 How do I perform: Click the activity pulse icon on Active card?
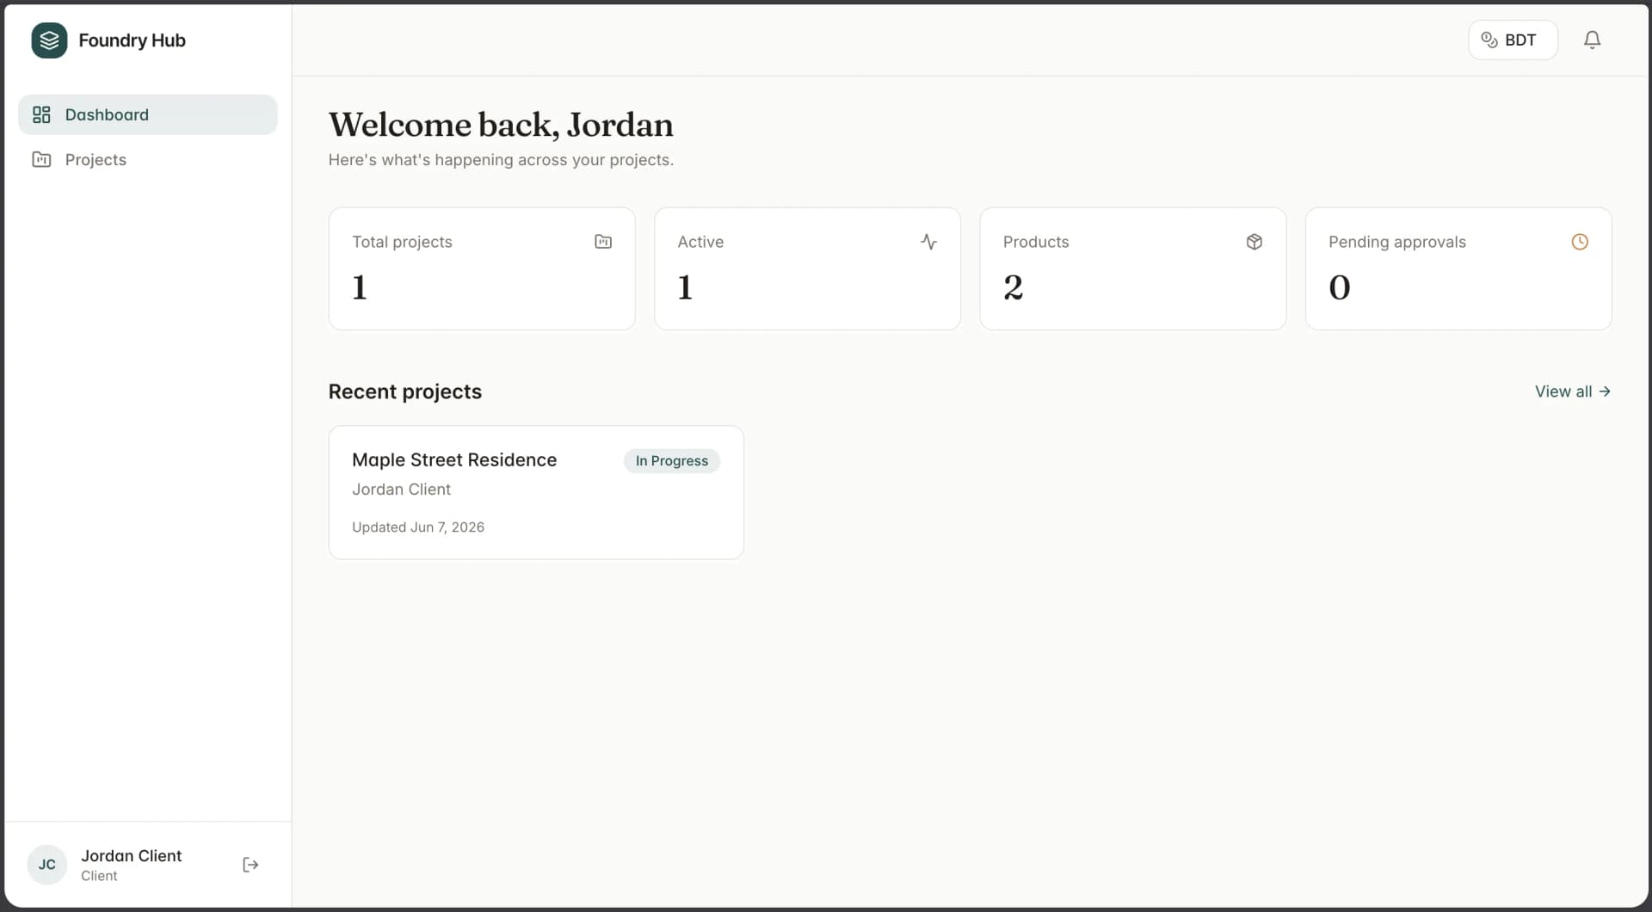tap(928, 242)
